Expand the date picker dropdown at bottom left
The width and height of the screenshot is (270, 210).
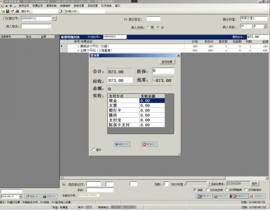[x=21, y=197]
